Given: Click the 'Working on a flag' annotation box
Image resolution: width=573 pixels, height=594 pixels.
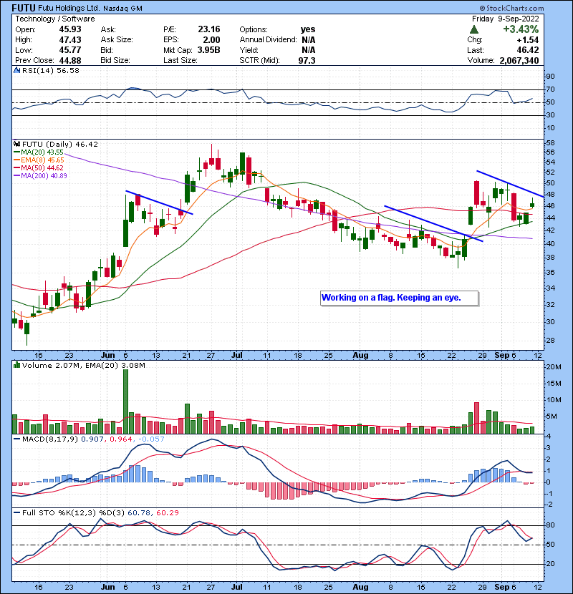Looking at the screenshot, I should [400, 298].
